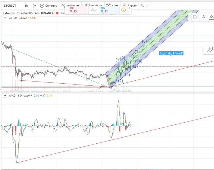The height and width of the screenshot is (170, 214).
Task: Click the MACD 0.17 value
Action: click(43, 96)
